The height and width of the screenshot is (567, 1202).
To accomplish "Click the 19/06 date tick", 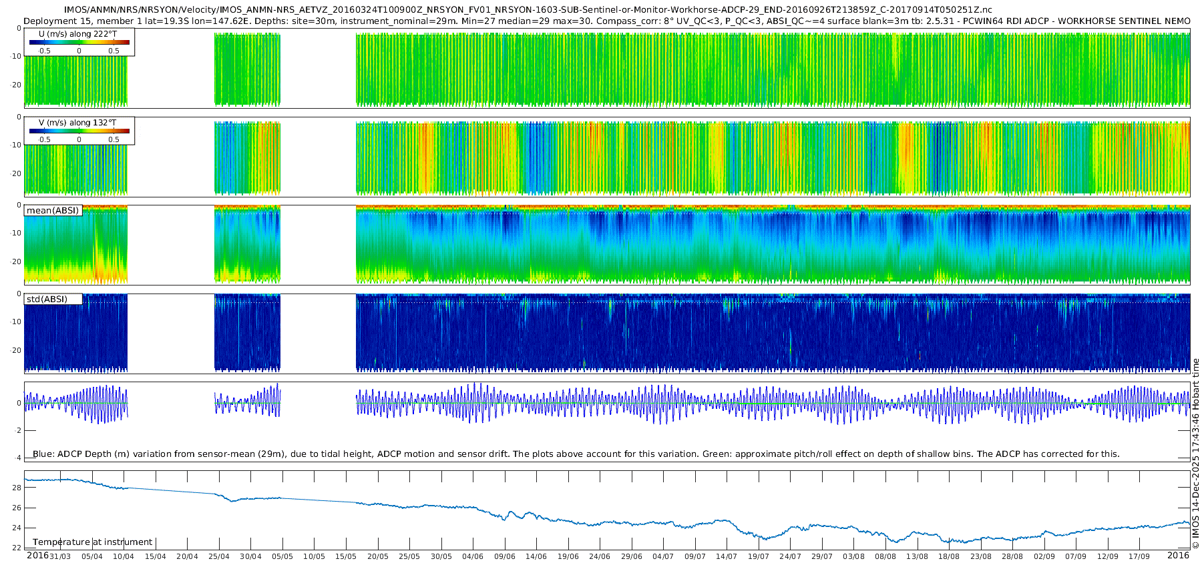I will pyautogui.click(x=568, y=556).
